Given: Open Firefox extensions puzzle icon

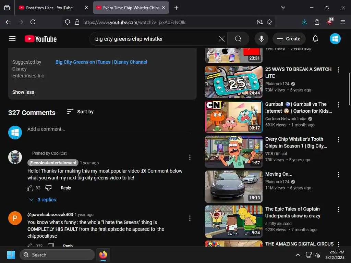Looking at the screenshot, I should coord(317,22).
